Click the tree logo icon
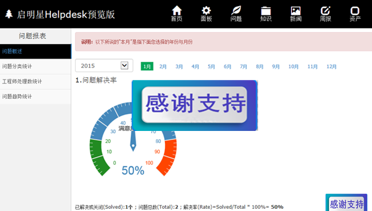Screen dimensions: 372x211 point(9,14)
